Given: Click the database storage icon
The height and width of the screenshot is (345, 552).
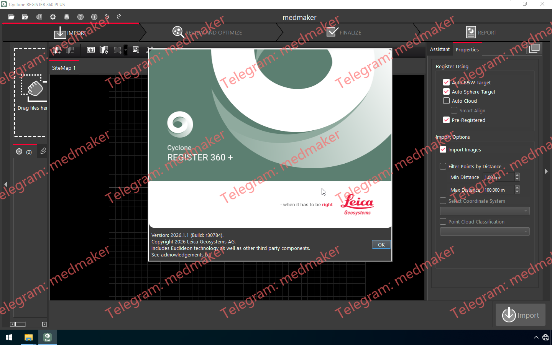Looking at the screenshot, I should tap(67, 17).
